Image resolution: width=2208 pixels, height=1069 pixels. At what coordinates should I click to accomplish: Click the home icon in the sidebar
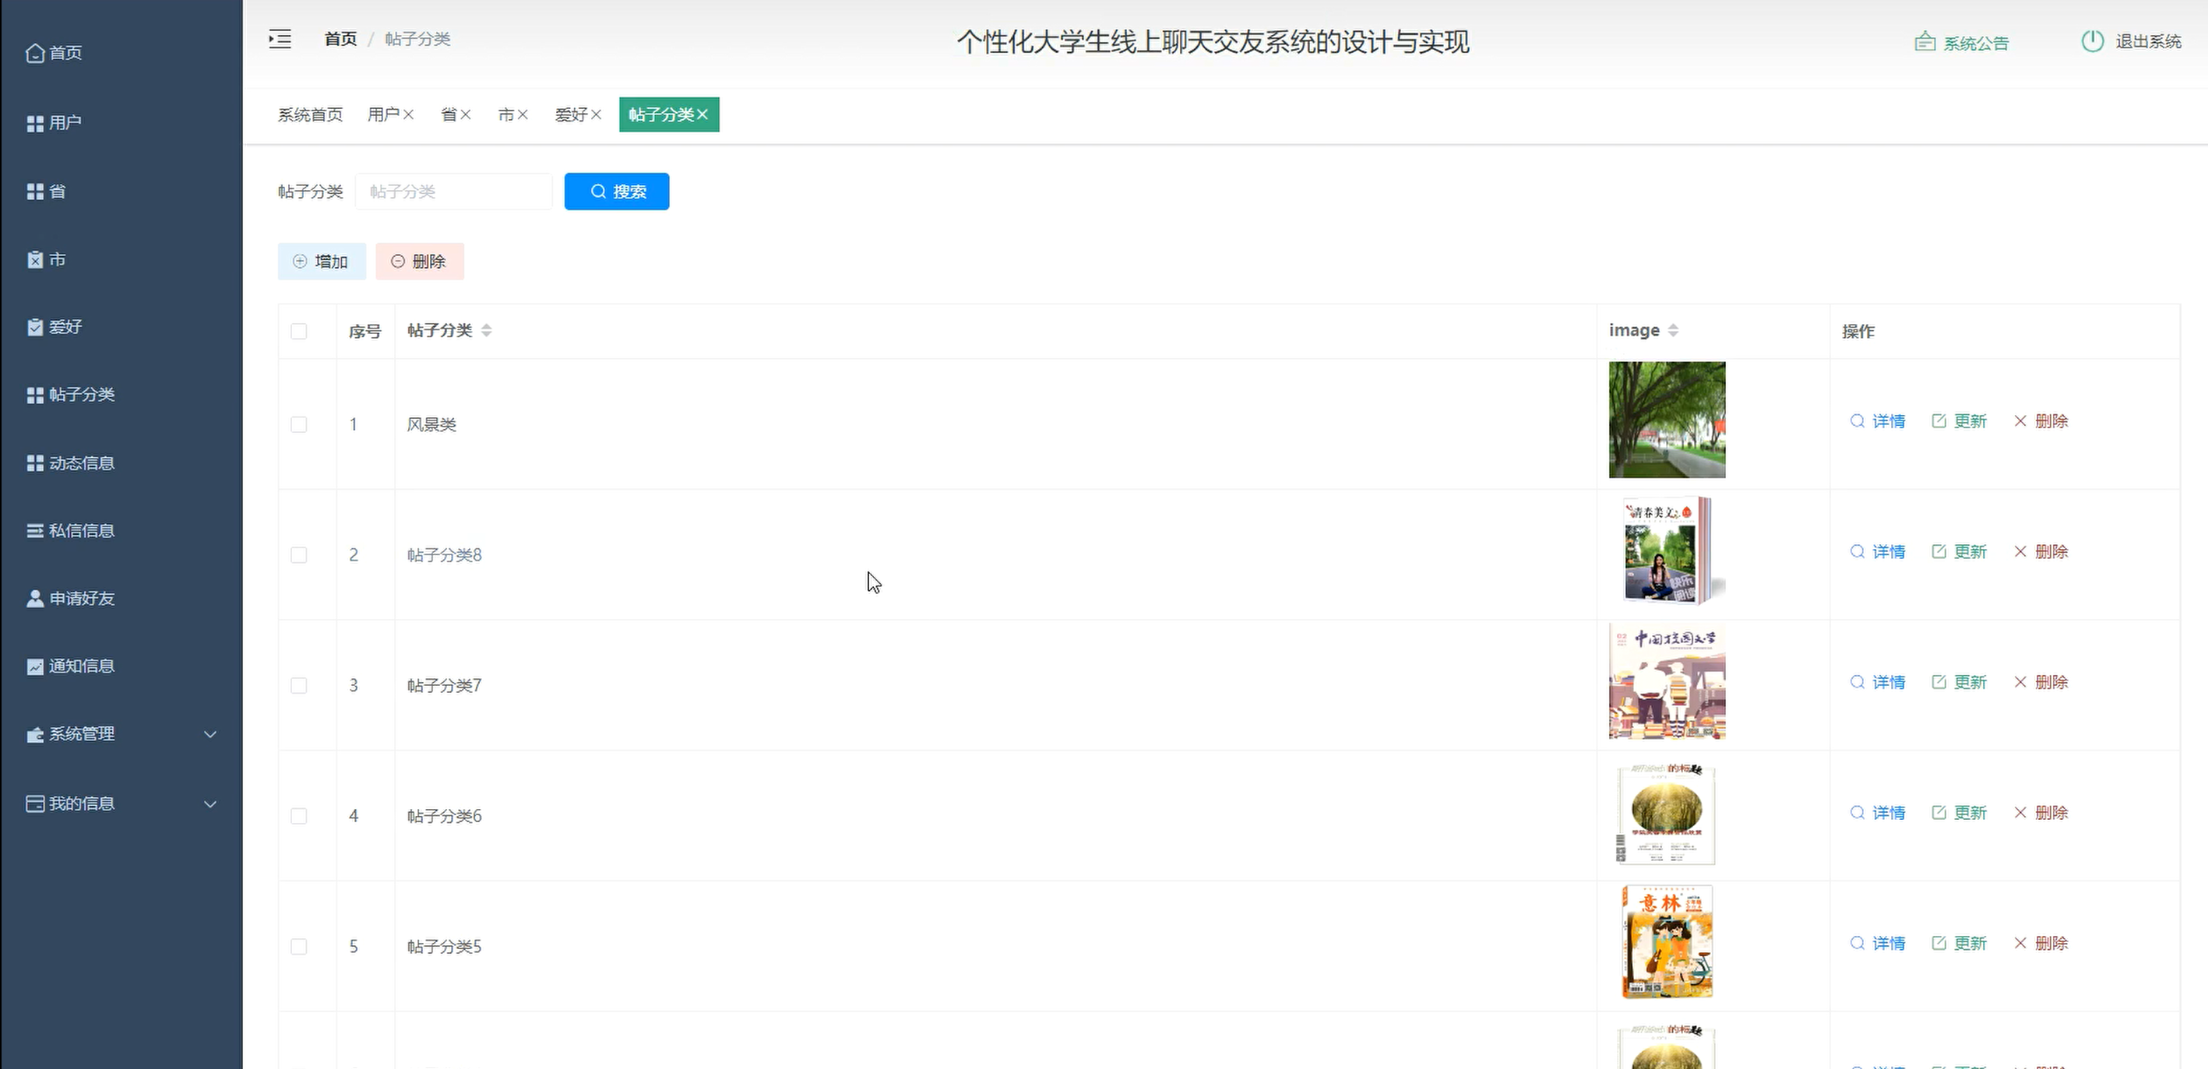pyautogui.click(x=35, y=53)
